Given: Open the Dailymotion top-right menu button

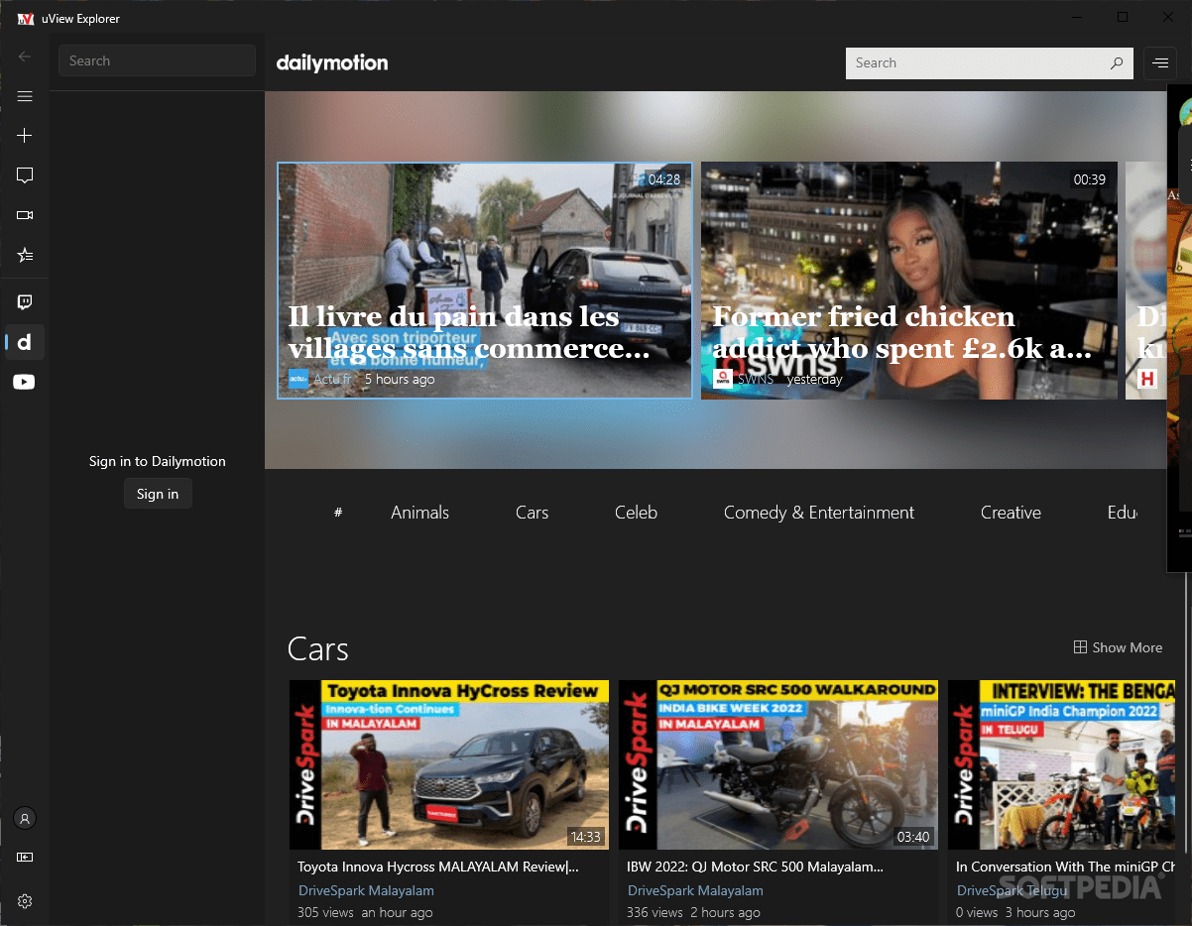Looking at the screenshot, I should (x=1159, y=62).
